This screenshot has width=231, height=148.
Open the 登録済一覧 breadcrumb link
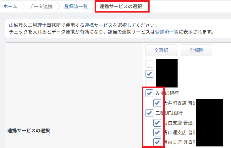pos(76,7)
